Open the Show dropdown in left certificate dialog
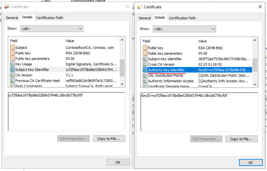Screen dimensions: 267x171 52,29
